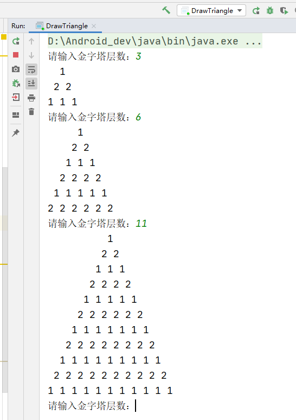The height and width of the screenshot is (420, 296).
Task: Start debugging with the top bug icon
Action: [x=270, y=11]
